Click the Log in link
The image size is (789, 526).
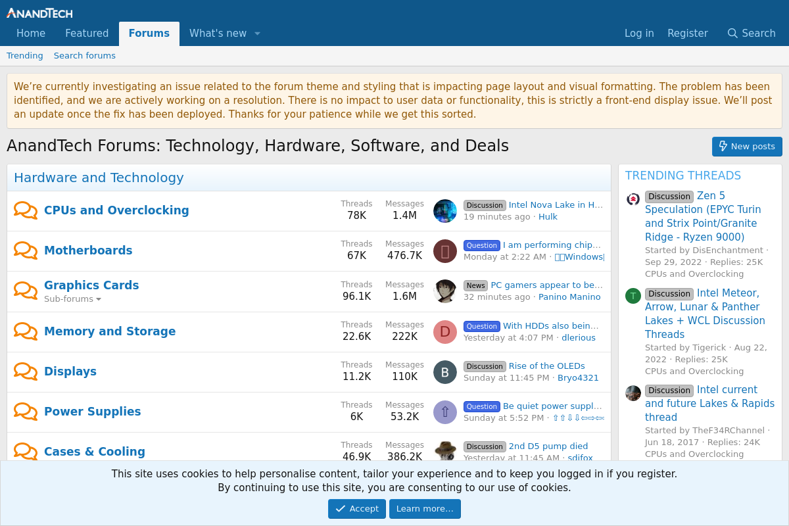point(639,34)
